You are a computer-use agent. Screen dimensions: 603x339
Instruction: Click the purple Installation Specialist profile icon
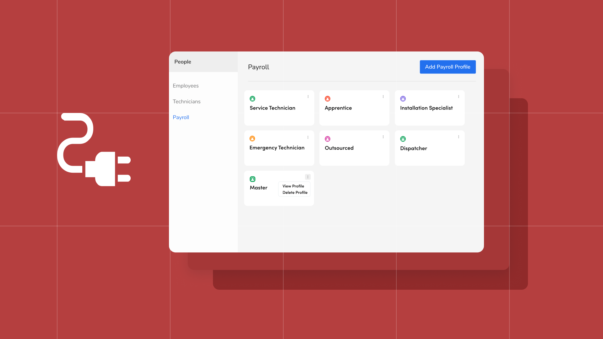[403, 99]
